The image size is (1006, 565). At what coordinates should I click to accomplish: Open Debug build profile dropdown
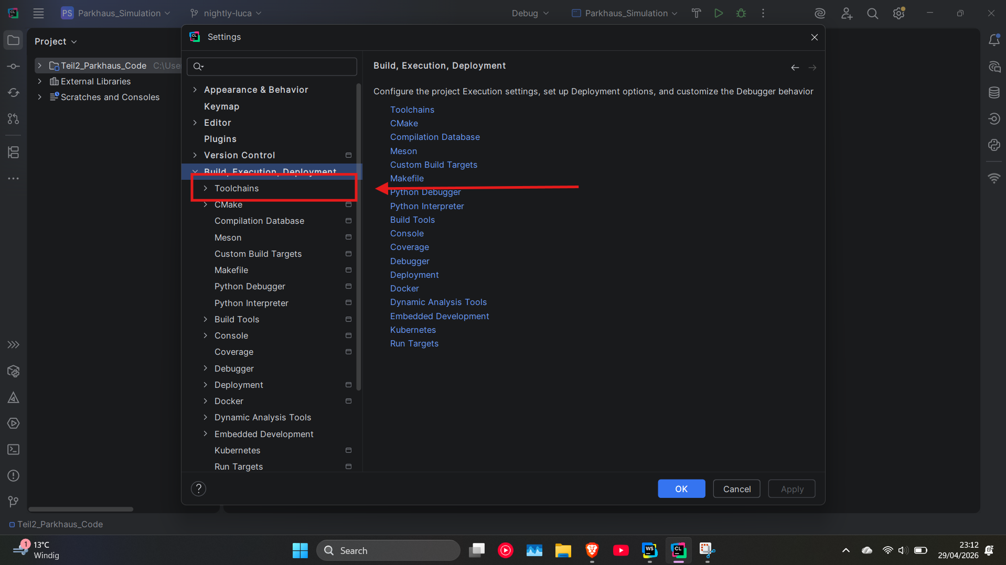(530, 13)
